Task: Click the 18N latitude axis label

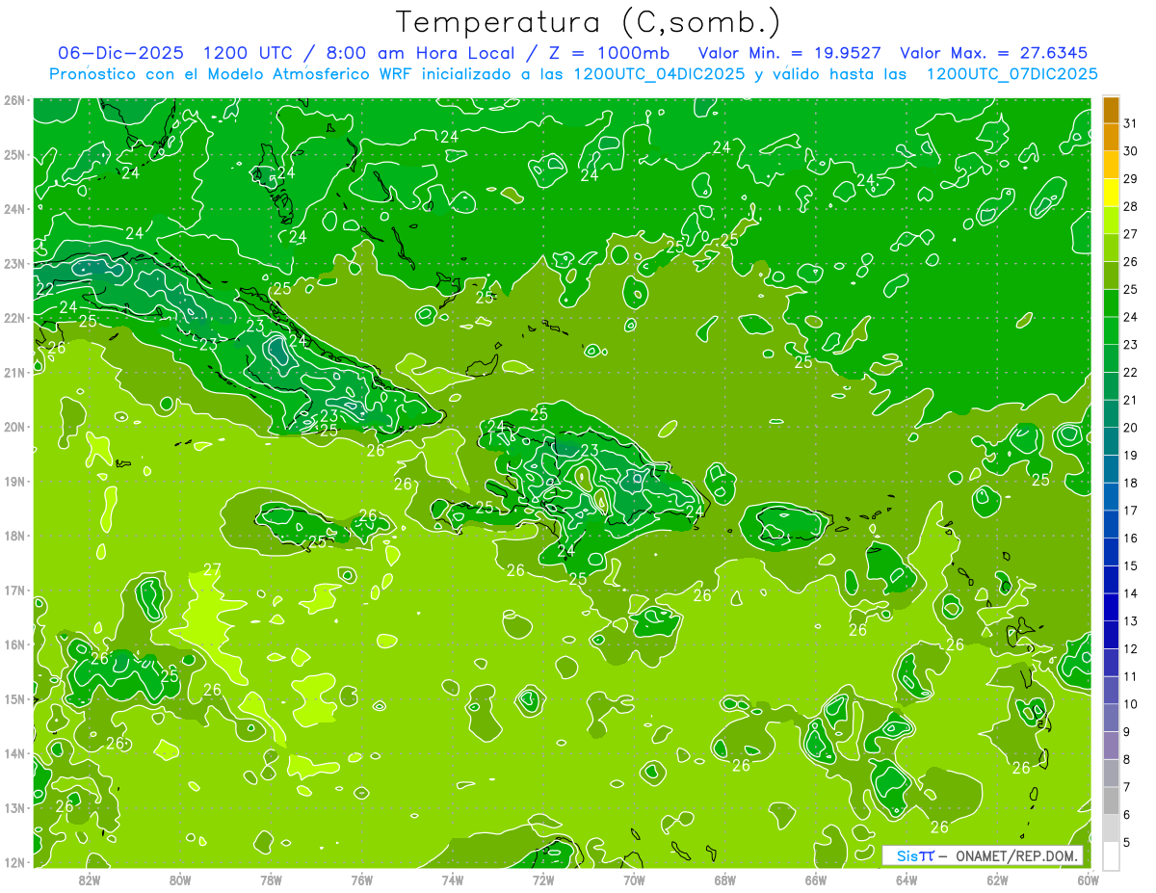Action: pos(13,536)
